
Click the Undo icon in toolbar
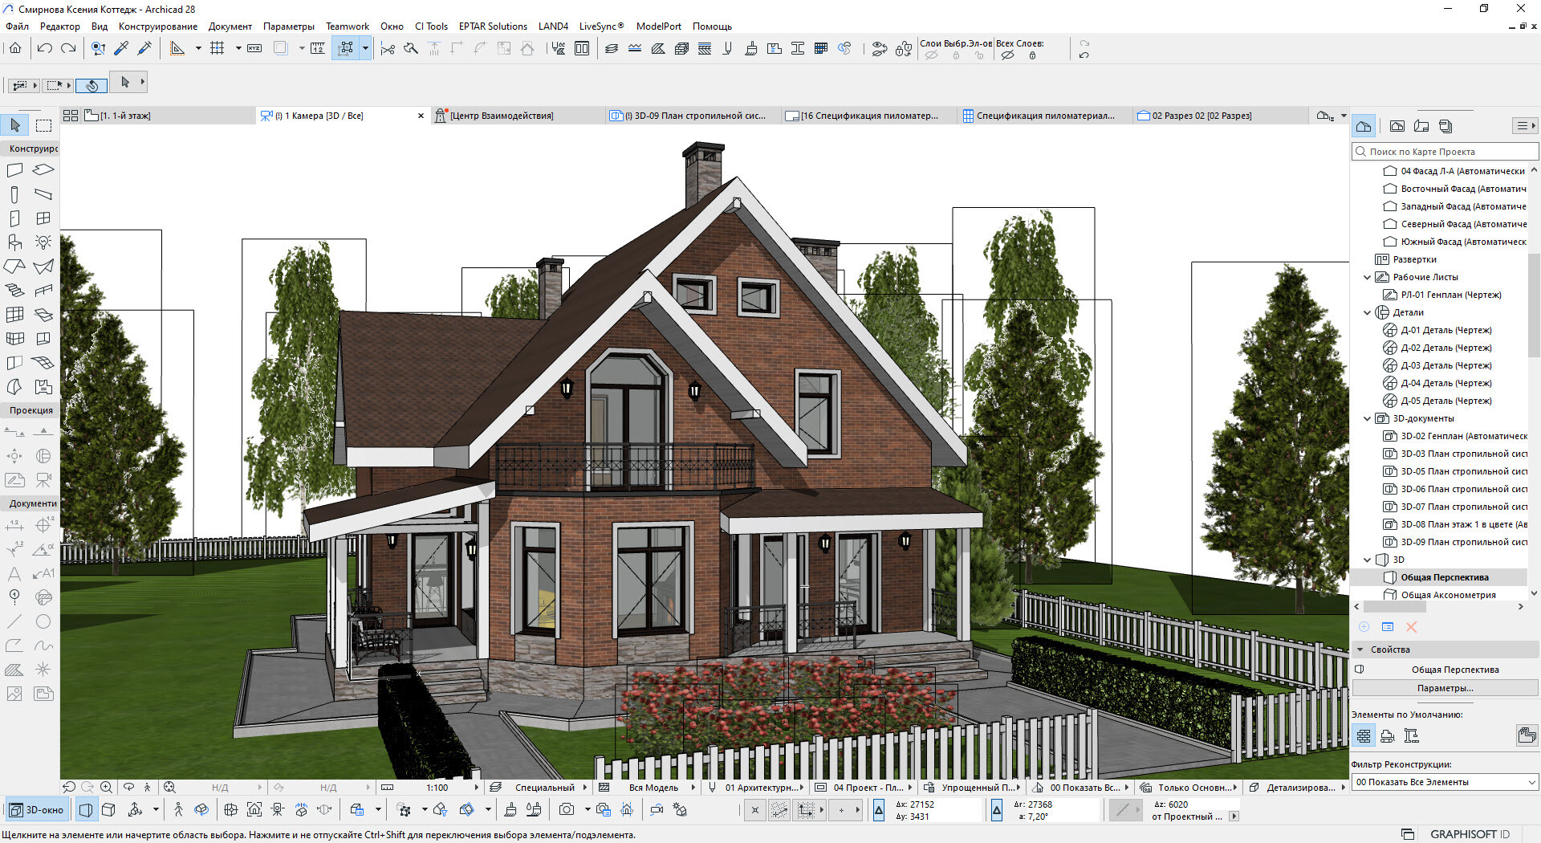[45, 49]
